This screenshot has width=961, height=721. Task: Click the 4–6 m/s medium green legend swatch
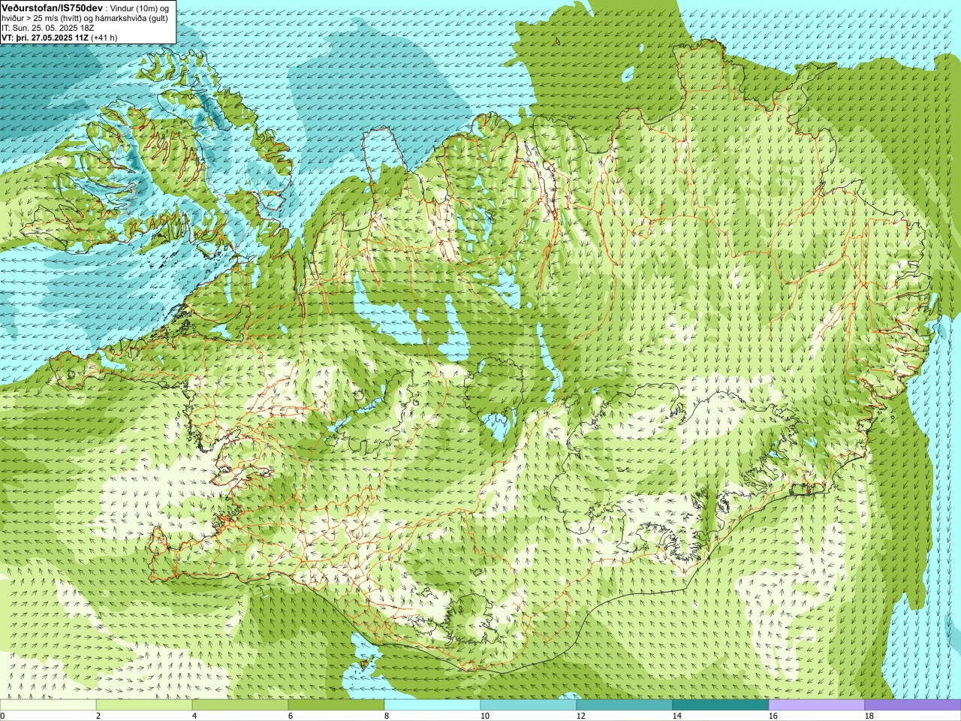pyautogui.click(x=240, y=705)
